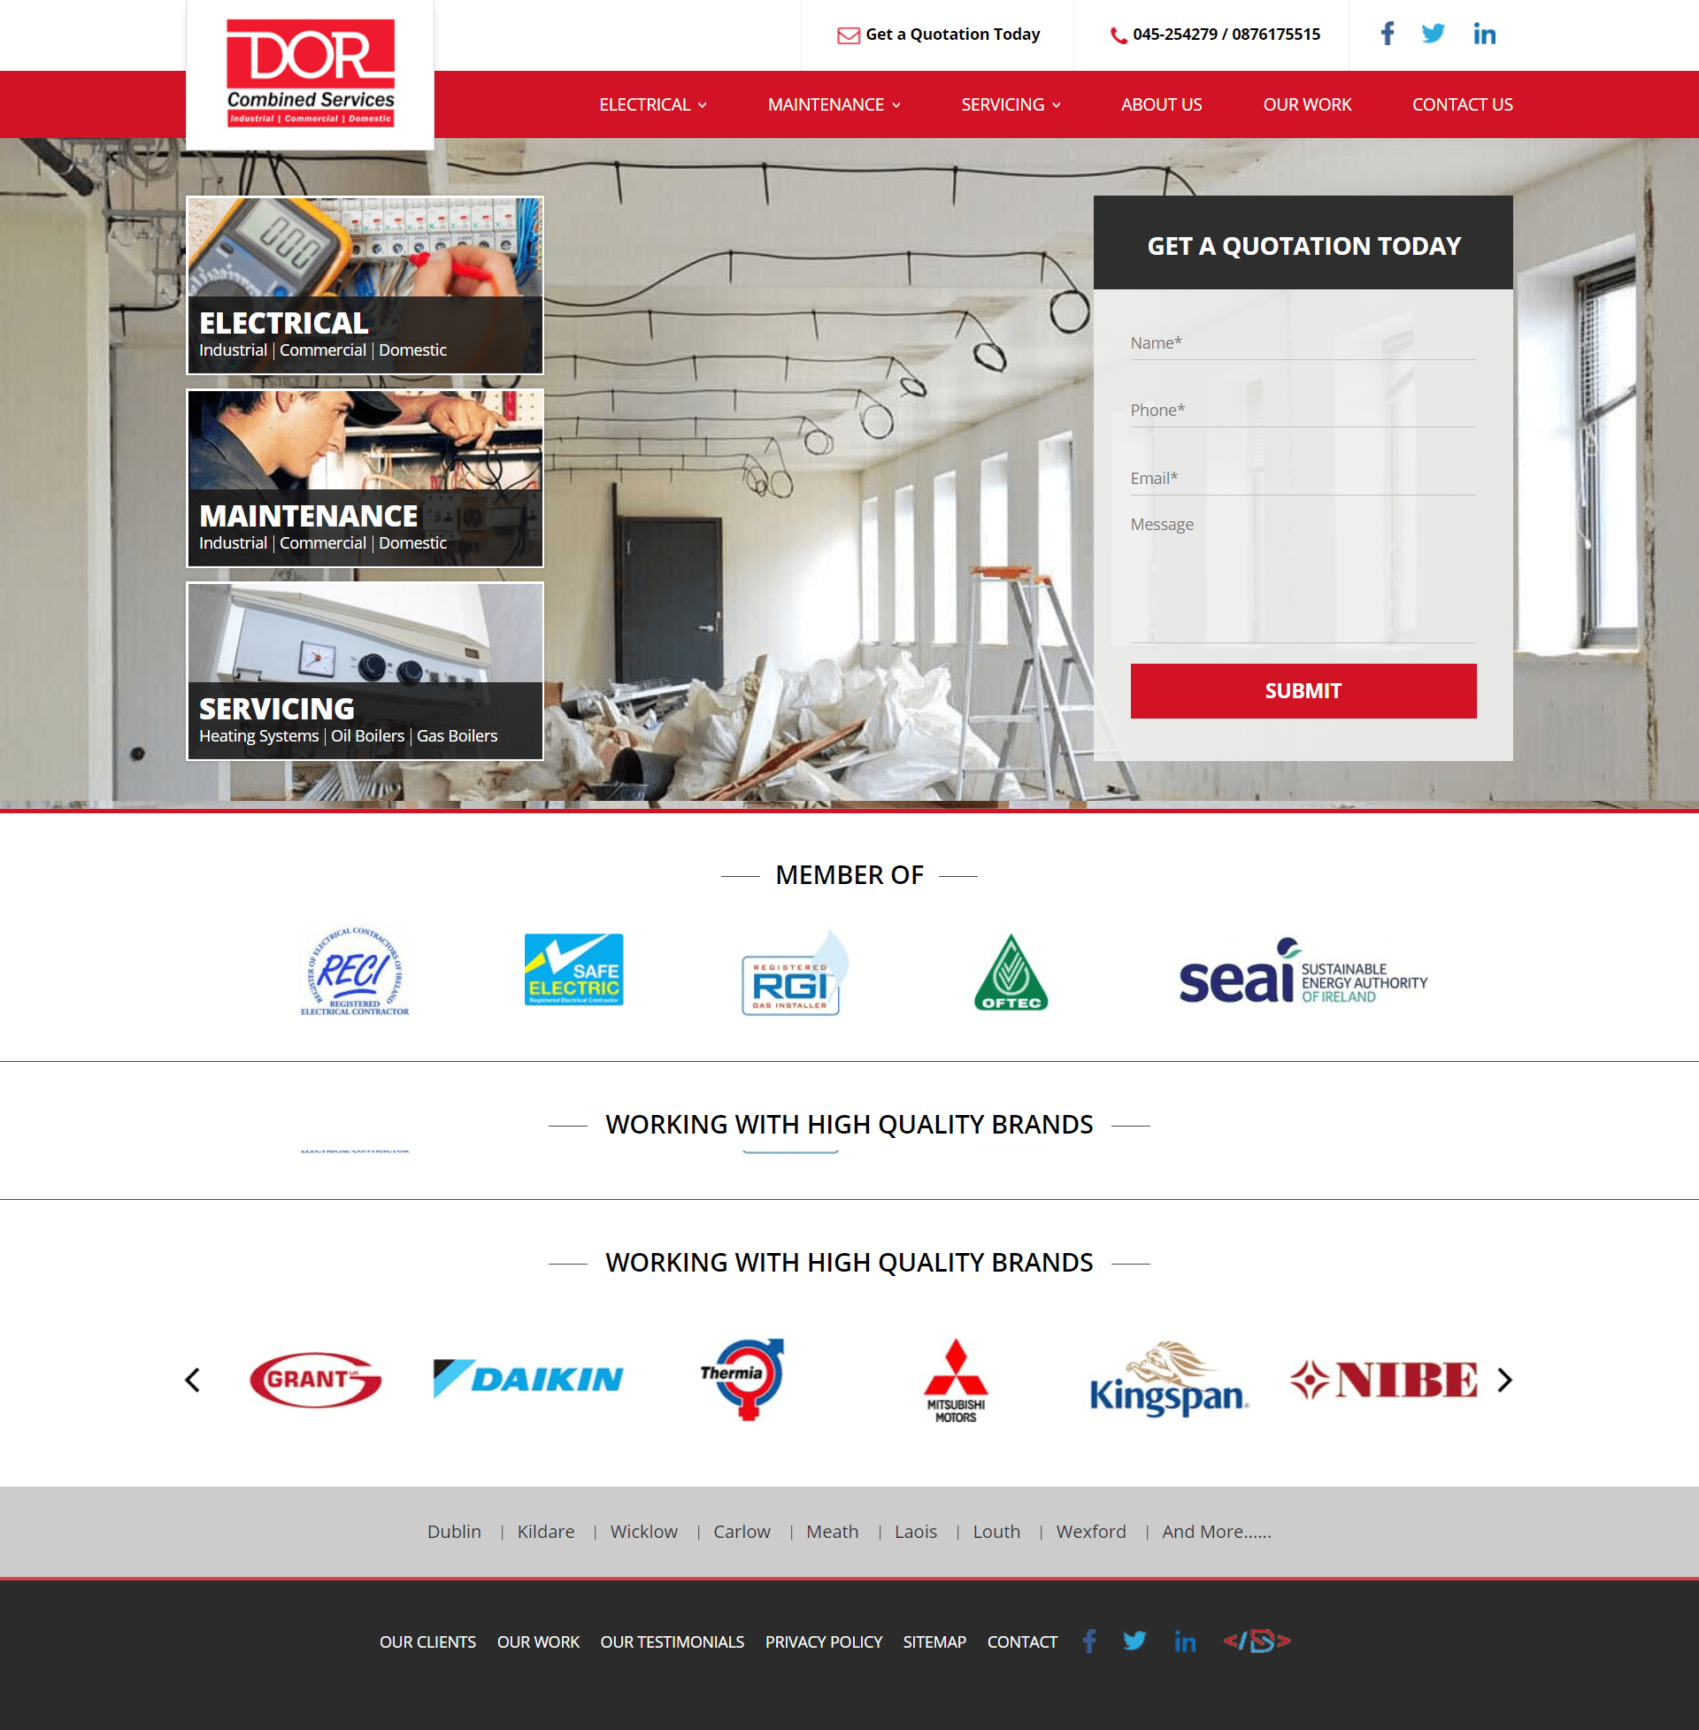
Task: Click the previous arrow for brand logos
Action: pyautogui.click(x=195, y=1377)
